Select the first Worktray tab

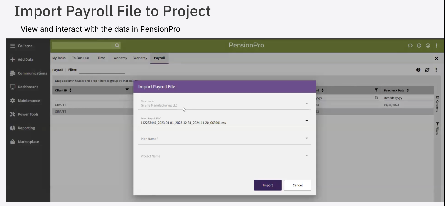120,58
